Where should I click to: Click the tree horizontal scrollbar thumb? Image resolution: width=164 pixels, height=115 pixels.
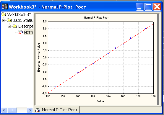pyautogui.click(x=12, y=110)
